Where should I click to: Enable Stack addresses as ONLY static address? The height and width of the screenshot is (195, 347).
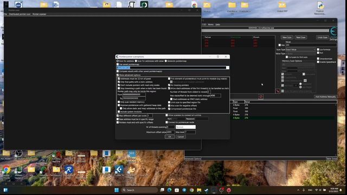171,99
